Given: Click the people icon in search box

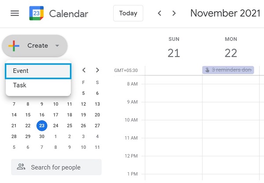Looking at the screenshot, I should click(21, 167).
